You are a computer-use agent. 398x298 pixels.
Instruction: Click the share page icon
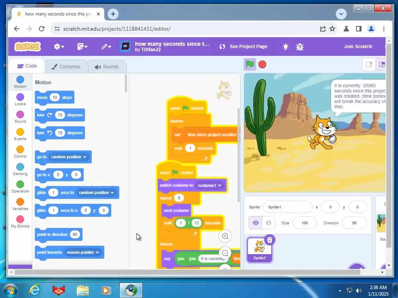[323, 29]
